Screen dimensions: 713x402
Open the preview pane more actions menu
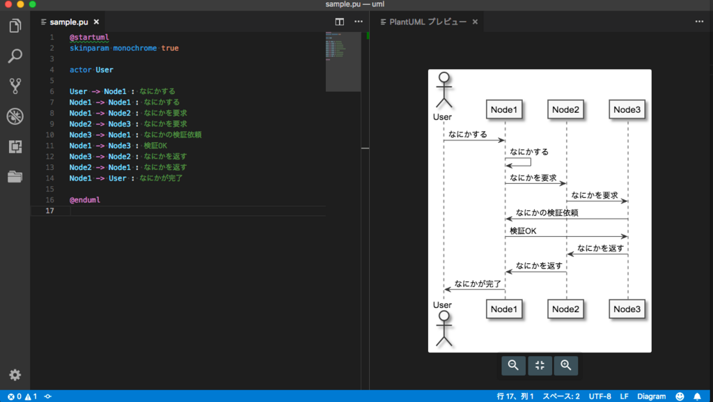(x=699, y=22)
